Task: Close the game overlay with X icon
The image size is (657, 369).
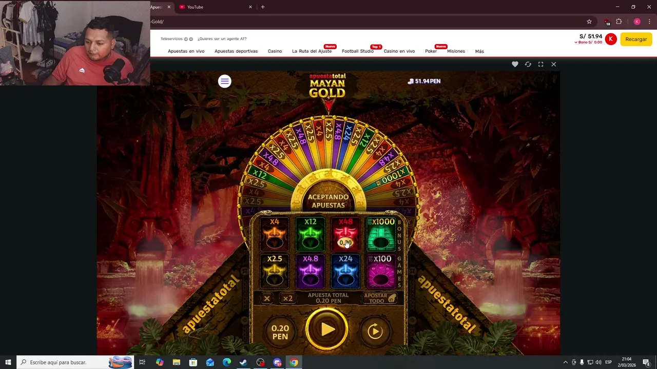Action: 553,64
